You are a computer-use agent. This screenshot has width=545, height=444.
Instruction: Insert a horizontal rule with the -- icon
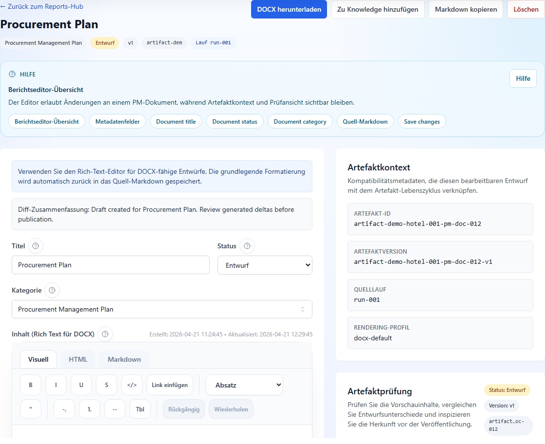(114, 409)
